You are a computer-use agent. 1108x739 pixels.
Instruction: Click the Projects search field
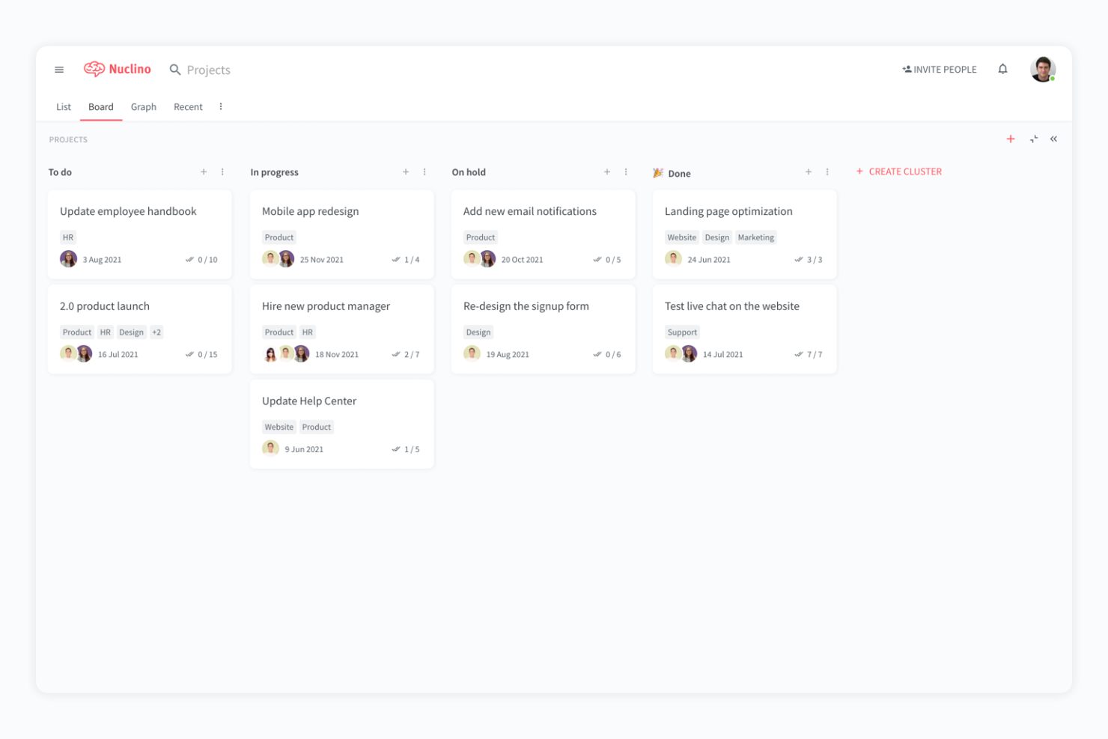click(207, 69)
